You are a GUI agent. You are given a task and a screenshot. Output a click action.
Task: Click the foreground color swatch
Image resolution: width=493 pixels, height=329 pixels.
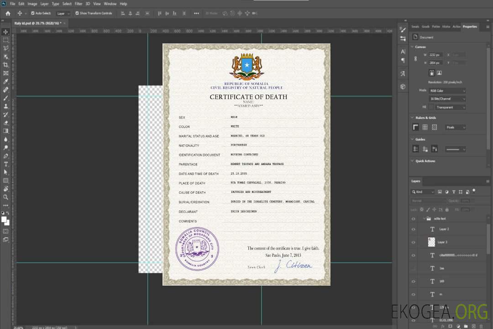click(4, 220)
